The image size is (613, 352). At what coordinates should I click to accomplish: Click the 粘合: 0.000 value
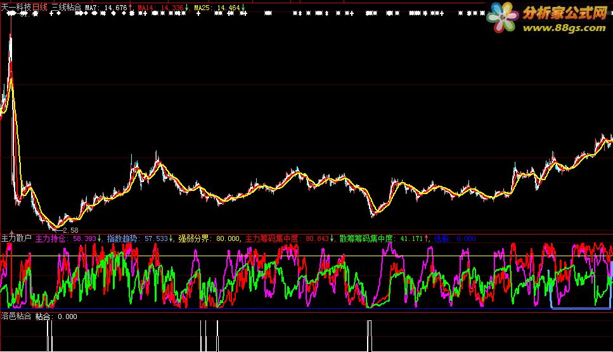[x=56, y=316]
